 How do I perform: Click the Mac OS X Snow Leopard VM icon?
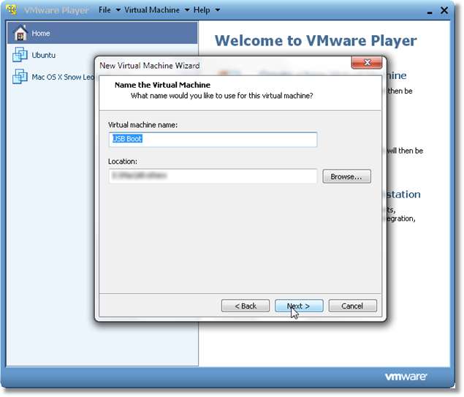click(20, 76)
